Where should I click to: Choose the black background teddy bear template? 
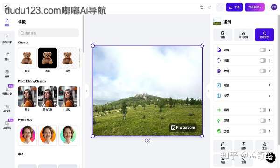(x=48, y=58)
